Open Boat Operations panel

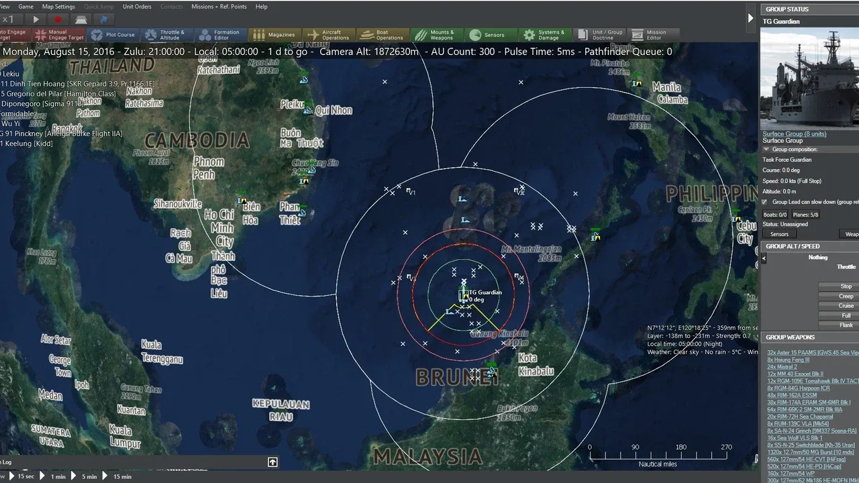tap(383, 35)
